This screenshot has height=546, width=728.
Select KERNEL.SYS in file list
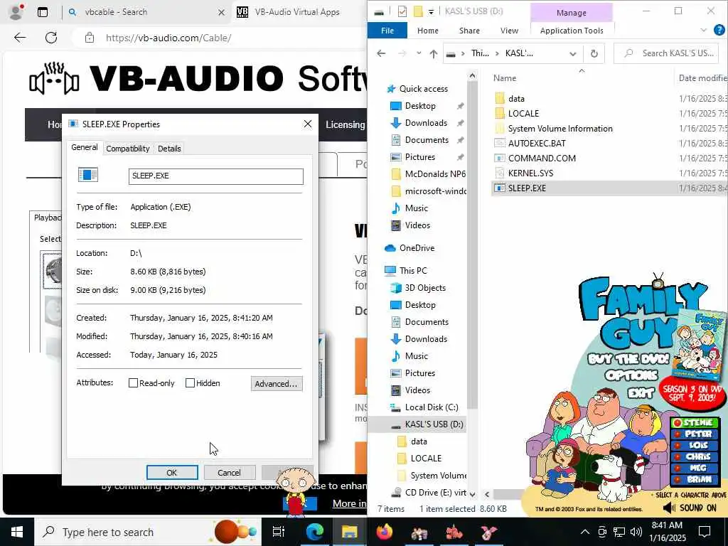(x=530, y=173)
